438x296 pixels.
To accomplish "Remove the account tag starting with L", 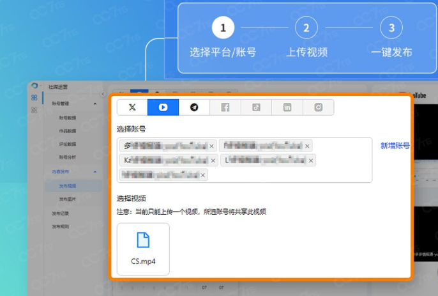I will (310, 160).
